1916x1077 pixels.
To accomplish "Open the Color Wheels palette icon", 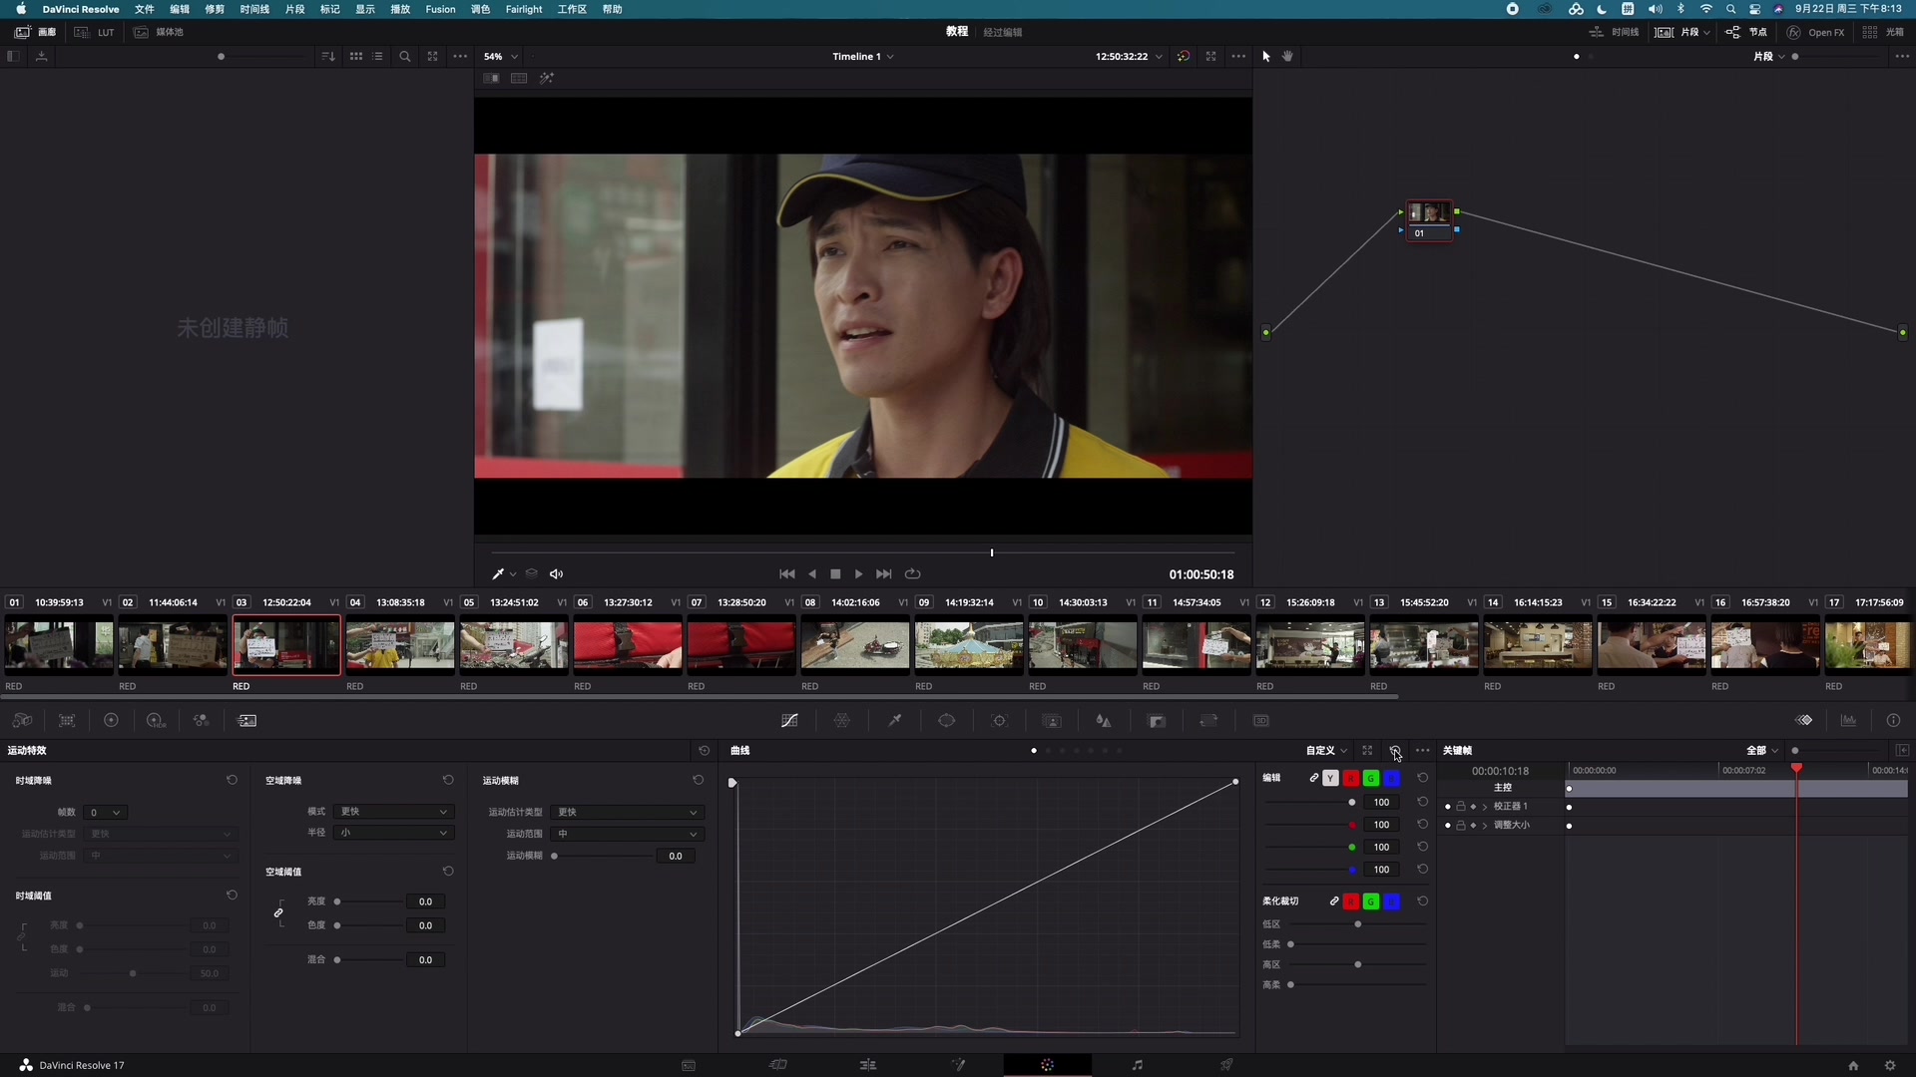I will (x=111, y=721).
